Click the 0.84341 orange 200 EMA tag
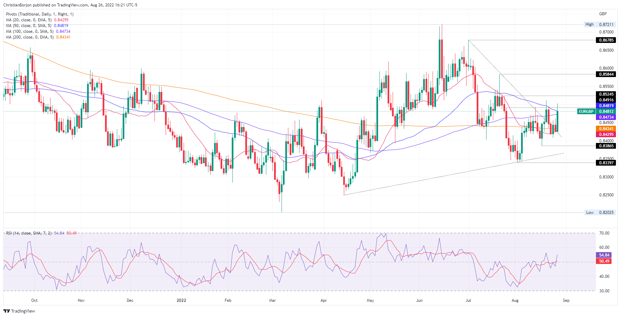This screenshot has width=621, height=317. (606, 129)
